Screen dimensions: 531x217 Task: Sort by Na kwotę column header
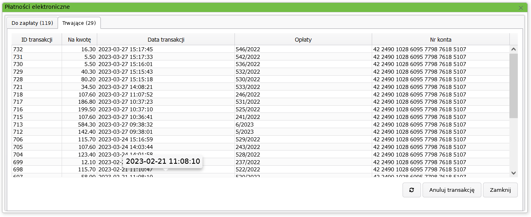[x=79, y=39]
